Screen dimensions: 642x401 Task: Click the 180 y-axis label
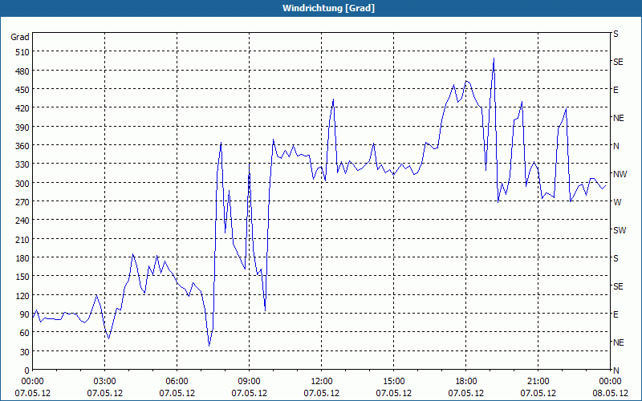22,258
